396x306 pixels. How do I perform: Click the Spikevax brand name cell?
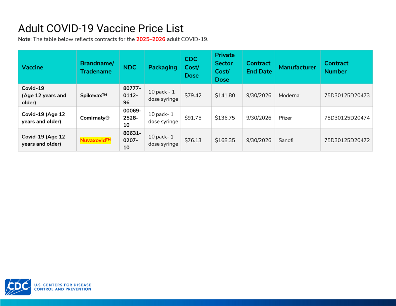(98, 95)
